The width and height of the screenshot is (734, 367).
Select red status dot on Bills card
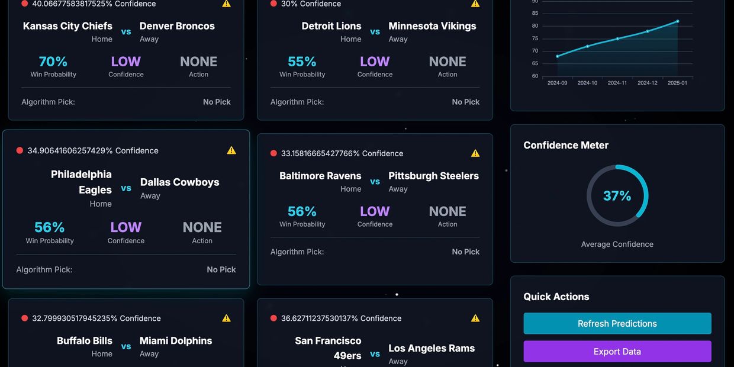click(24, 318)
